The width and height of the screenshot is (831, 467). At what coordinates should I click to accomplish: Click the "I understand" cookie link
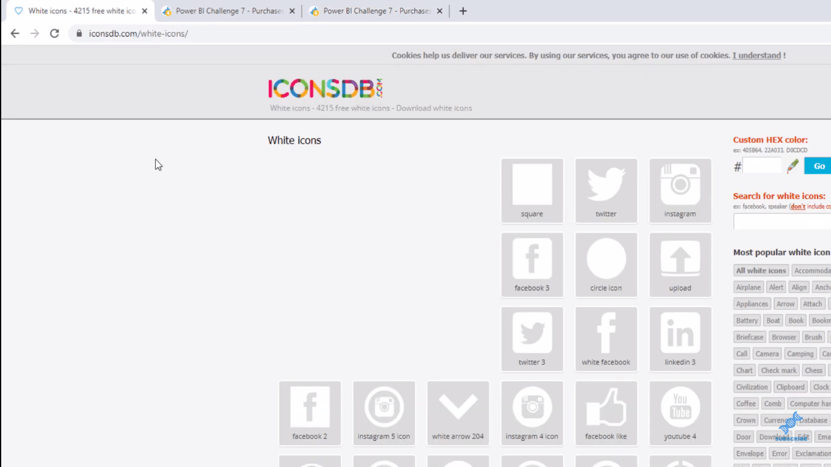(x=757, y=55)
